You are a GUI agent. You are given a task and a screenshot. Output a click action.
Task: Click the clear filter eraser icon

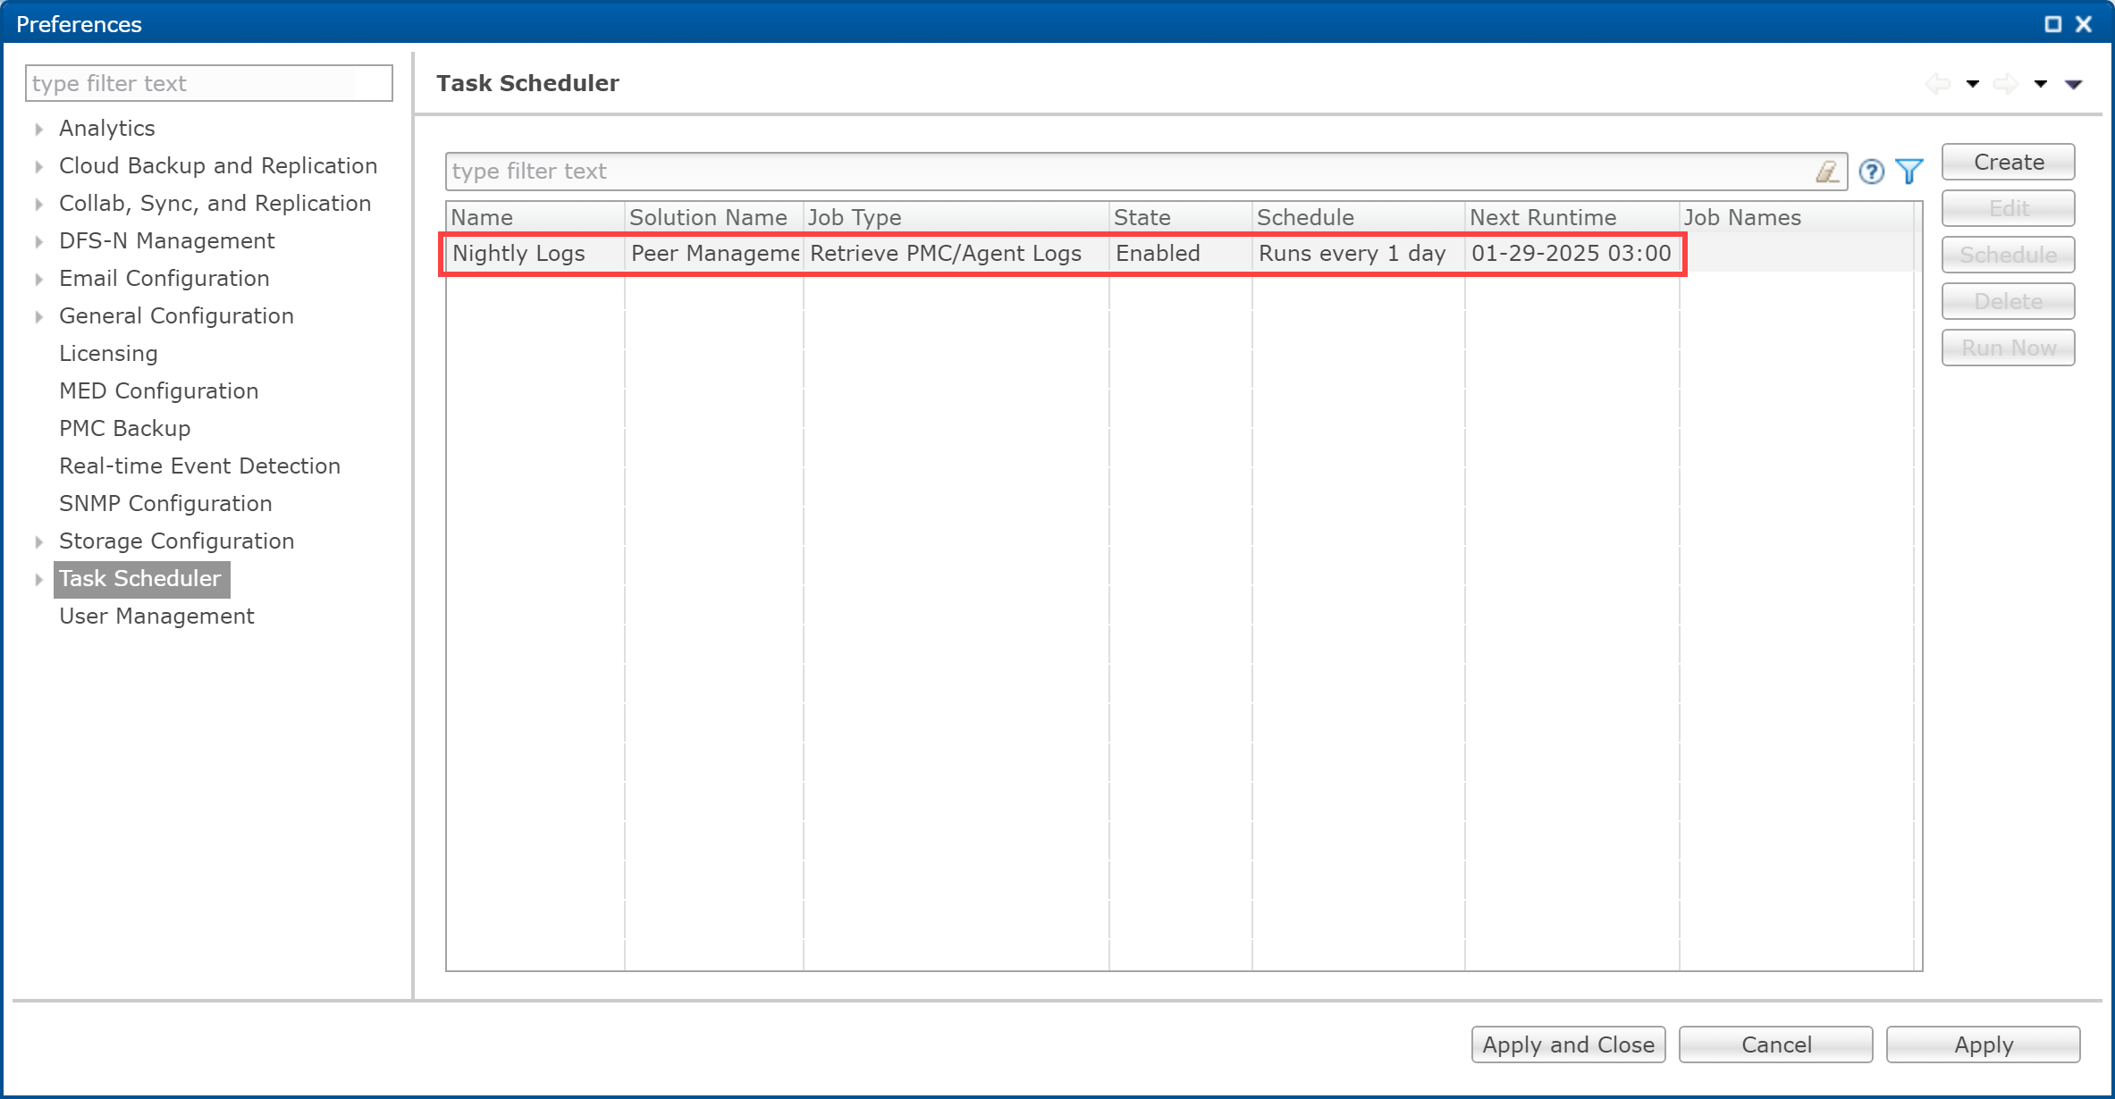click(x=1827, y=172)
